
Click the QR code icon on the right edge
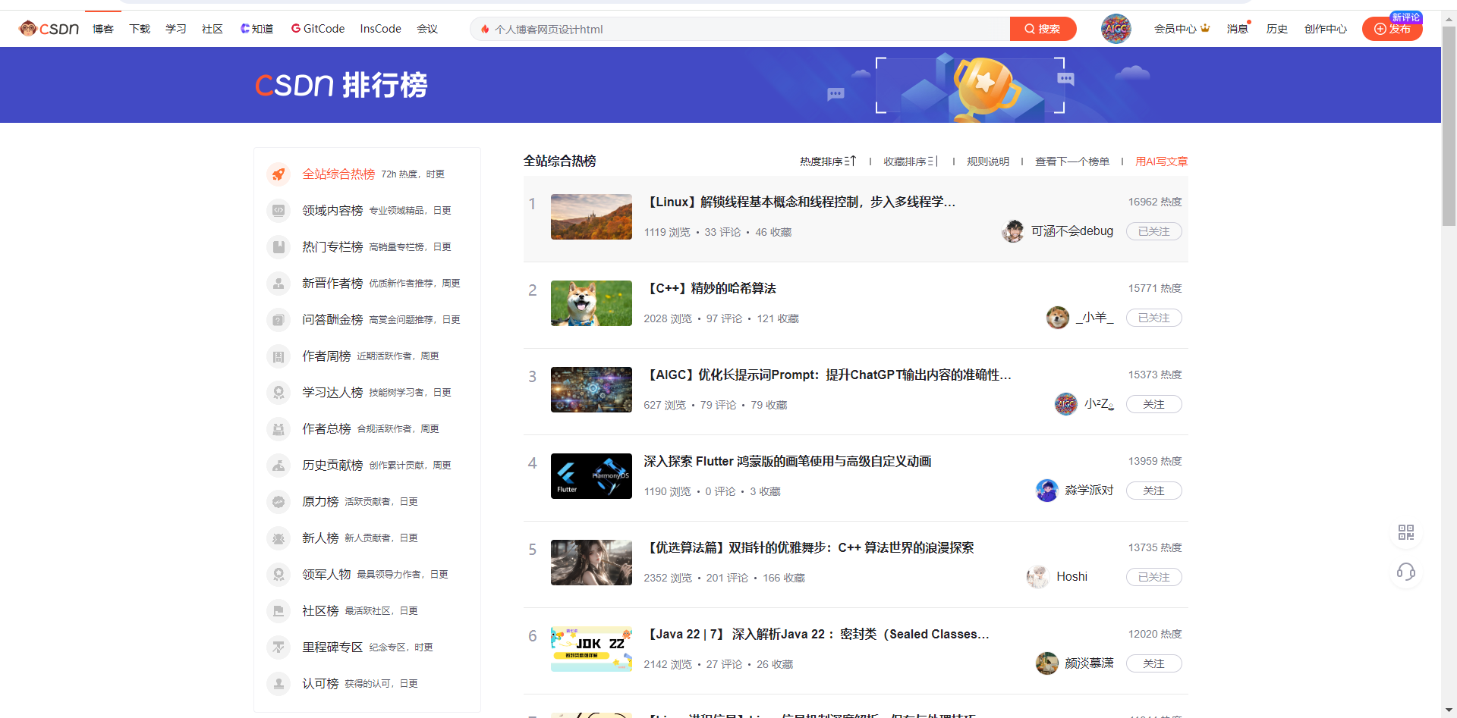(1406, 532)
